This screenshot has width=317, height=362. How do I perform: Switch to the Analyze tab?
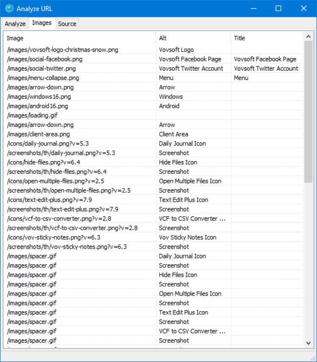click(15, 24)
